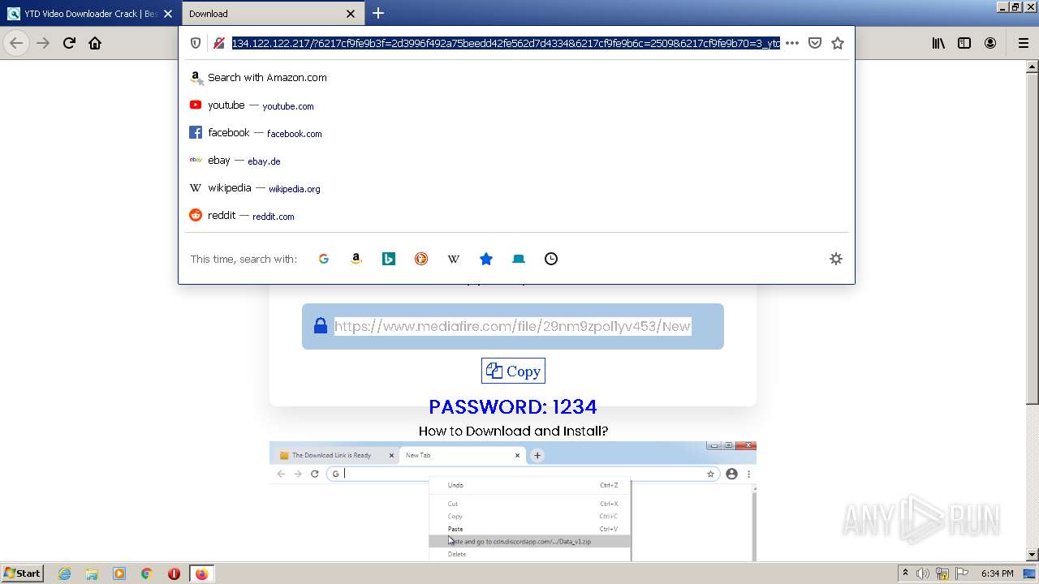Select the mediafire link field
Image resolution: width=1039 pixels, height=584 pixels.
pyautogui.click(x=512, y=326)
